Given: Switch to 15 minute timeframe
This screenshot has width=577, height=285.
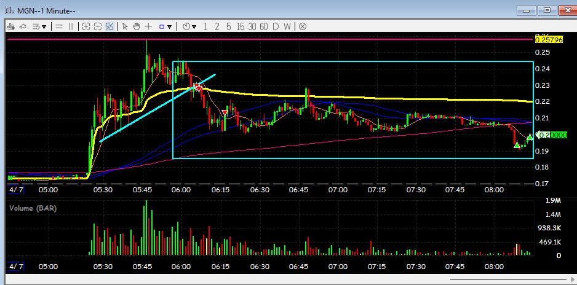Looking at the screenshot, I should (x=241, y=26).
